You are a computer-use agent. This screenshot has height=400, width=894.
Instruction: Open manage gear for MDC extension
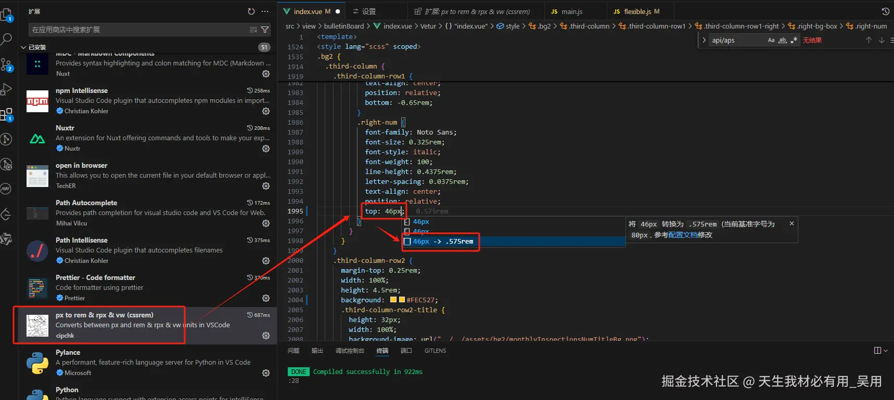coord(266,74)
